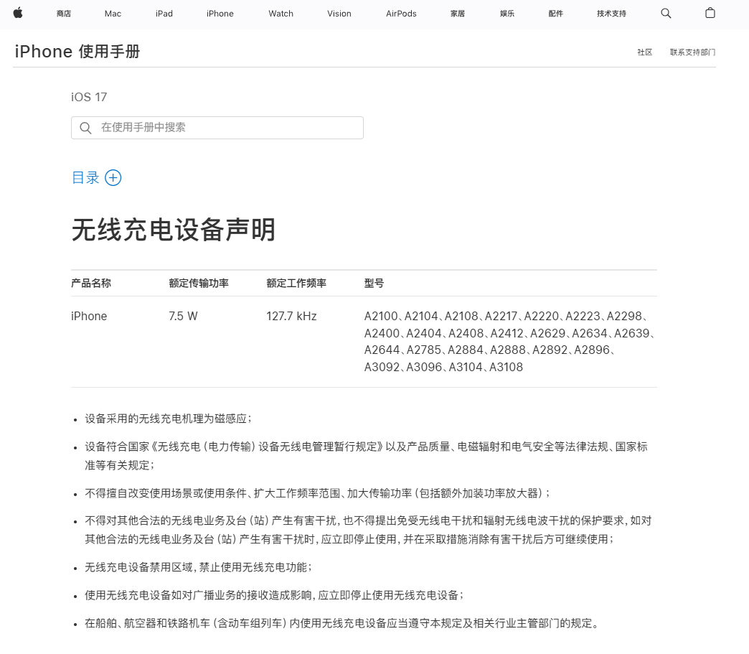Click bullet starting 使用无线充电设备如对广播业务
This screenshot has width=749, height=654.
(274, 595)
